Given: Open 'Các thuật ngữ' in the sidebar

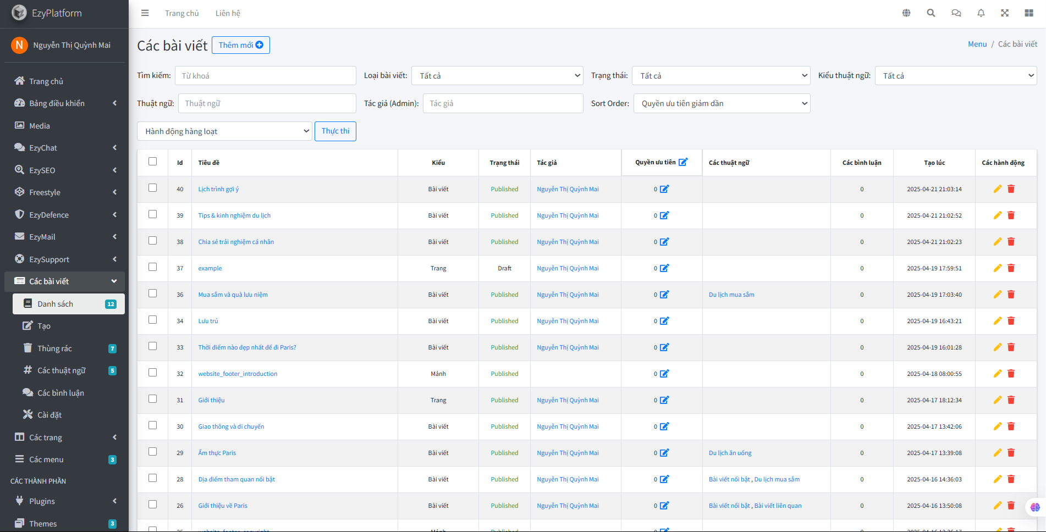Looking at the screenshot, I should (x=69, y=370).
